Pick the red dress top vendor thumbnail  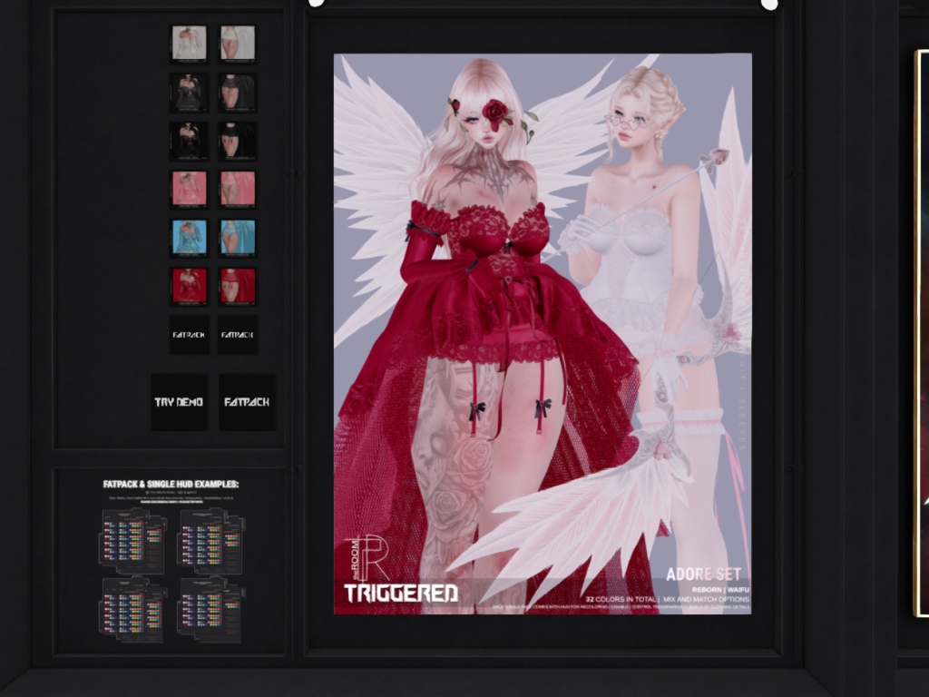(189, 285)
